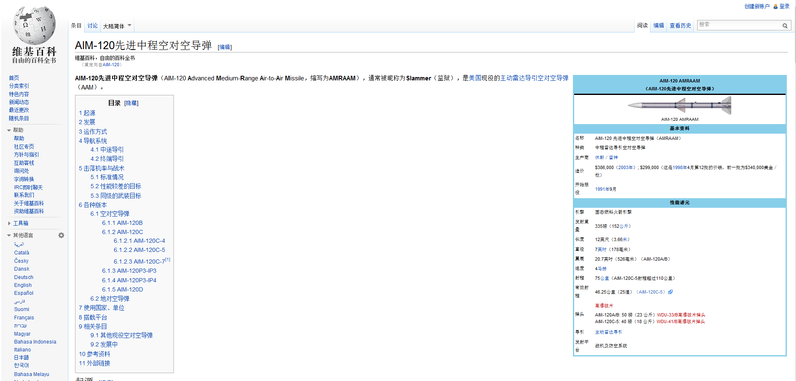Switch to the 日本語 language version

21,358
